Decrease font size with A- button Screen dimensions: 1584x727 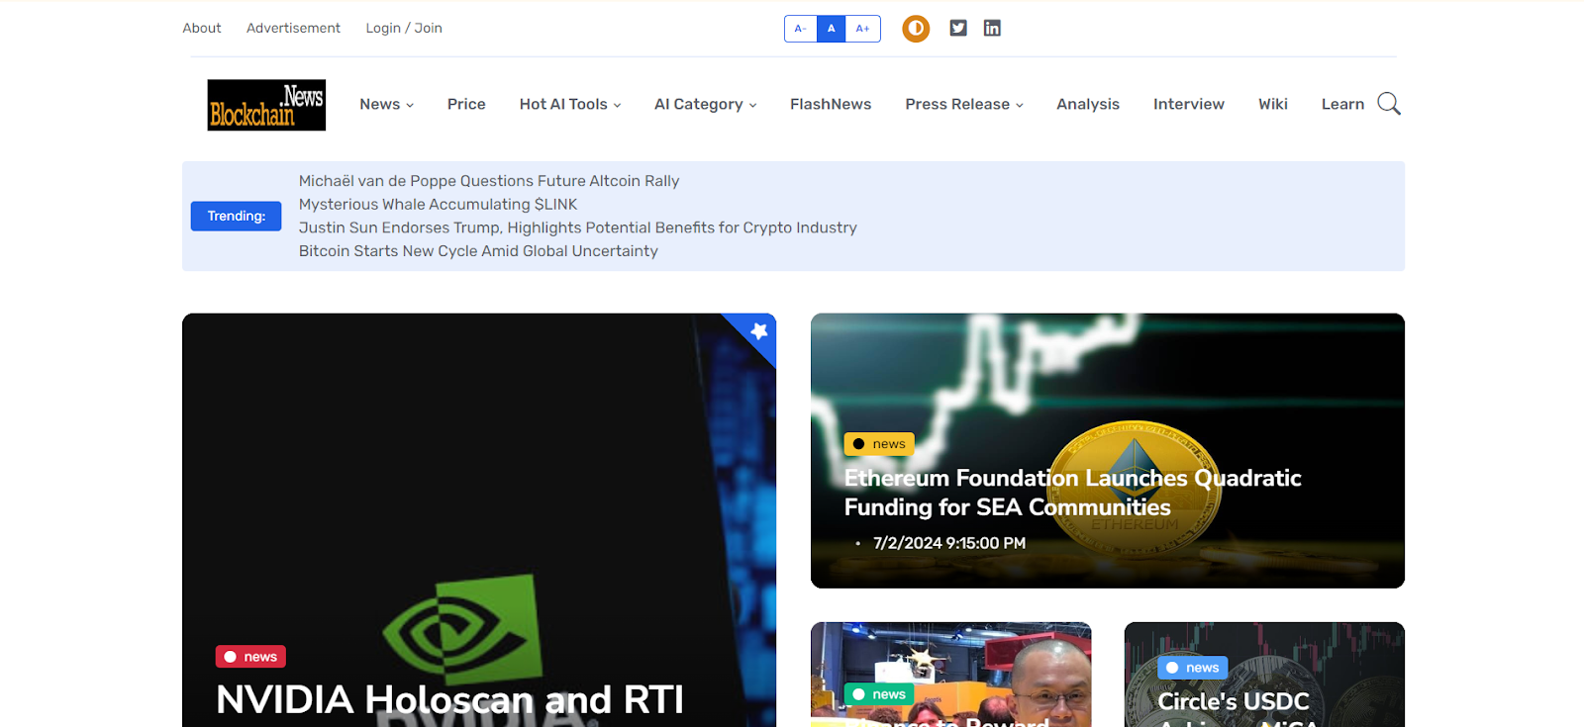(801, 29)
